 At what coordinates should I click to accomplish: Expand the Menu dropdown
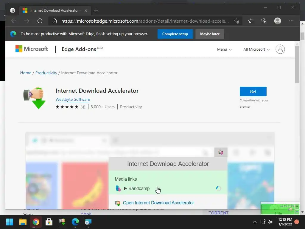(224, 49)
